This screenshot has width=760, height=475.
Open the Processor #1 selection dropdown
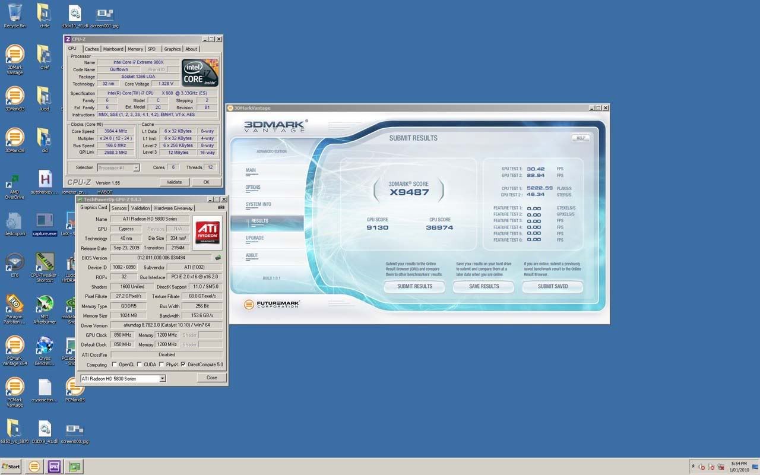coord(136,168)
